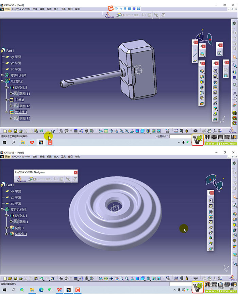Viewport: 238px width, 296px height.
Task: Expand 倒角.1 node in disc tree
Action: [6, 228]
